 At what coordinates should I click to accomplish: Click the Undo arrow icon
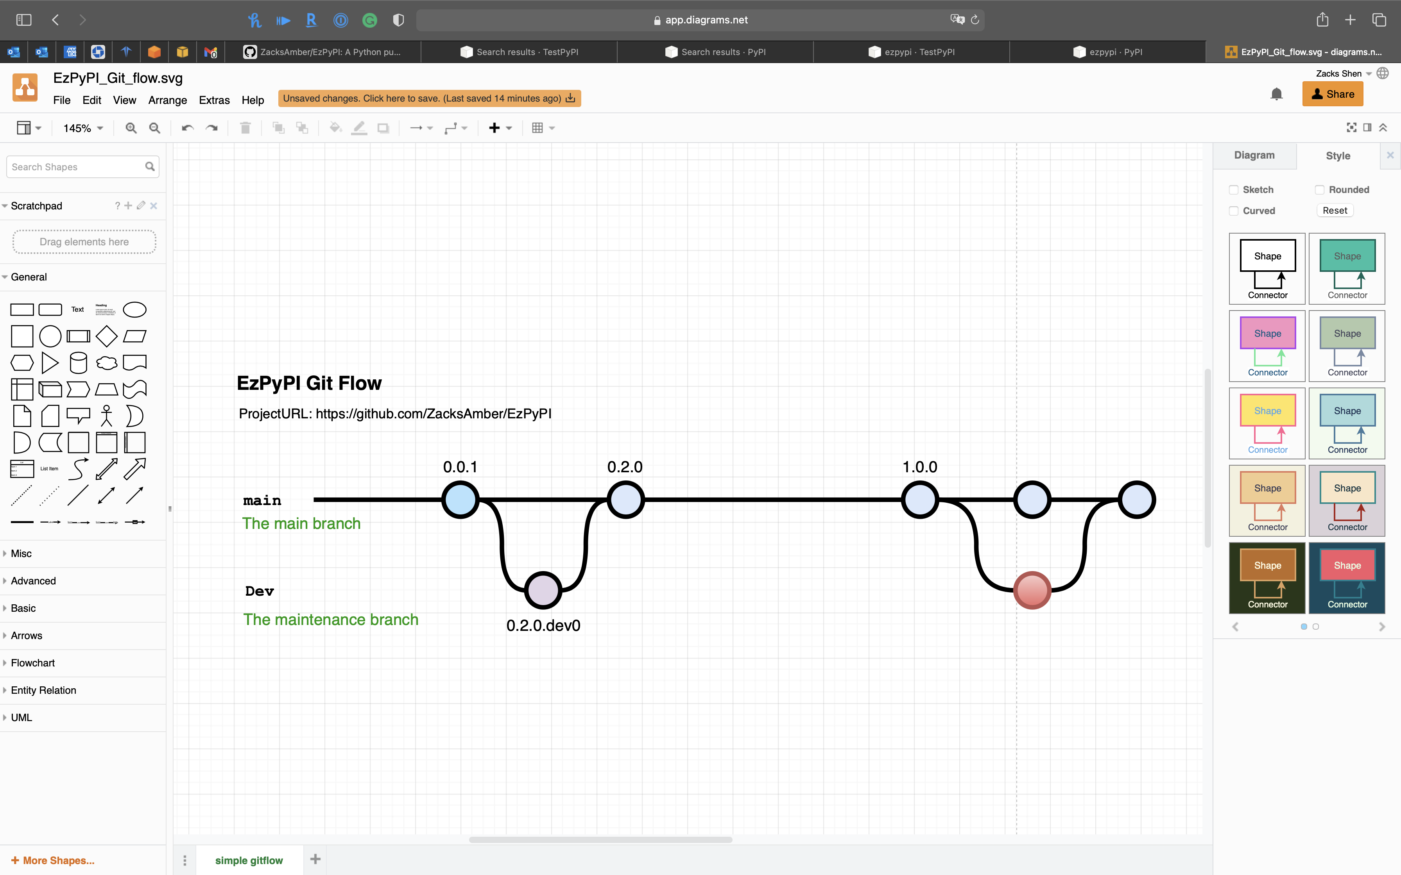click(x=187, y=128)
